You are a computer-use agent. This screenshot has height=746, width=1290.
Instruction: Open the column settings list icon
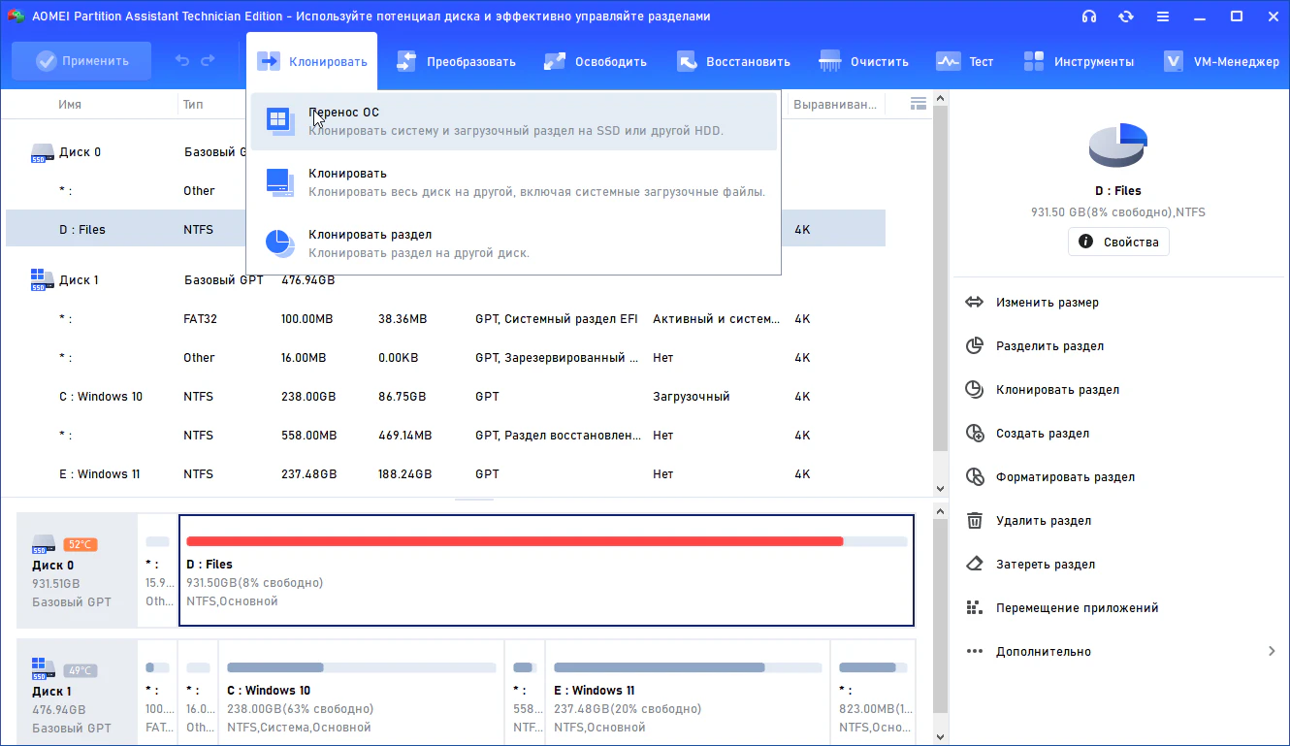tap(918, 104)
